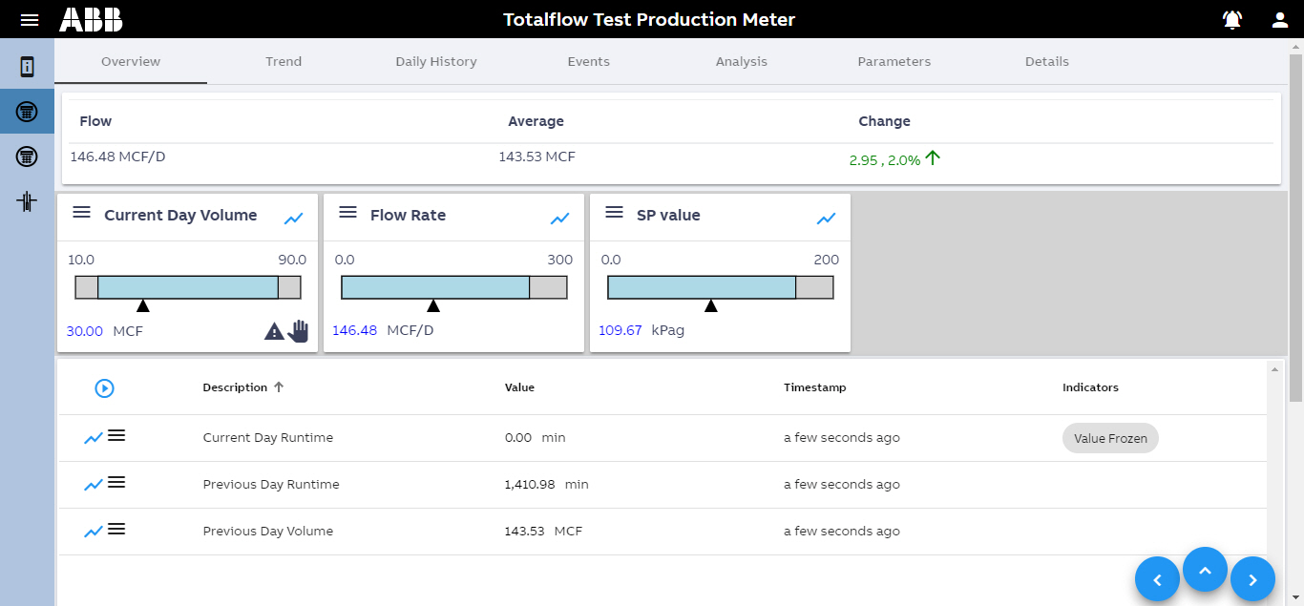Open alarm notifications bell
Viewport: 1304px width, 606px height.
point(1232,20)
